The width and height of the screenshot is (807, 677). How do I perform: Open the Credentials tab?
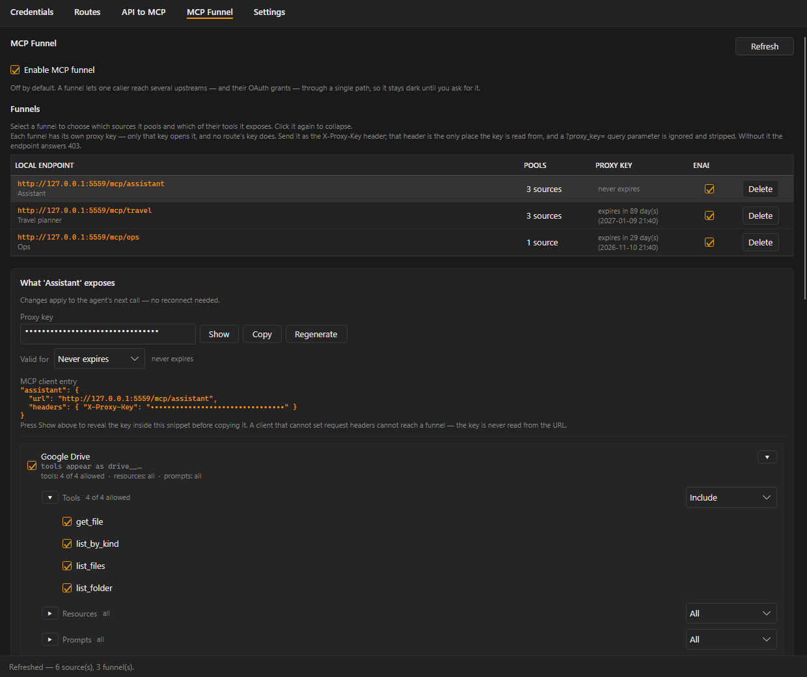pos(32,12)
